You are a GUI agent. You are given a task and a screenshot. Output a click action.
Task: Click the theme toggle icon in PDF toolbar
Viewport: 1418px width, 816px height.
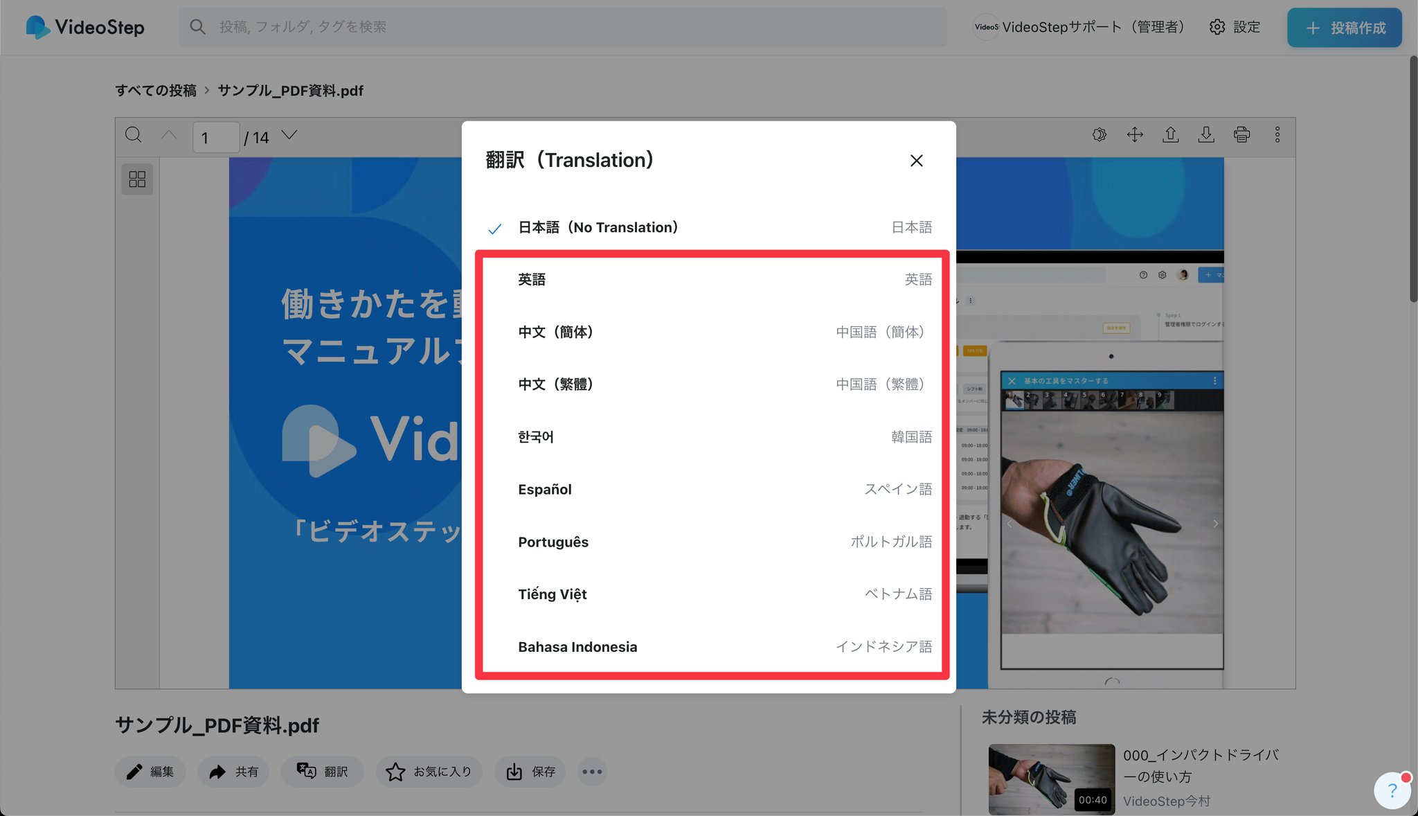[1100, 134]
